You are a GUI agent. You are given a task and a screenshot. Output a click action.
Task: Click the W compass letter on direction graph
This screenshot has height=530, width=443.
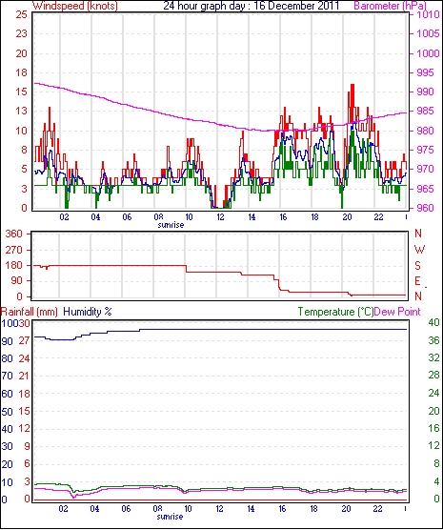419,250
